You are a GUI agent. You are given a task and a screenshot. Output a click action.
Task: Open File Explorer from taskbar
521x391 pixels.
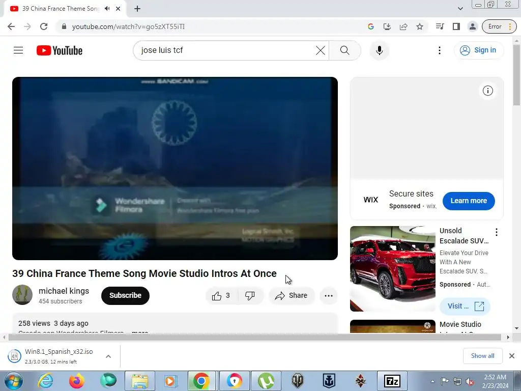140,381
